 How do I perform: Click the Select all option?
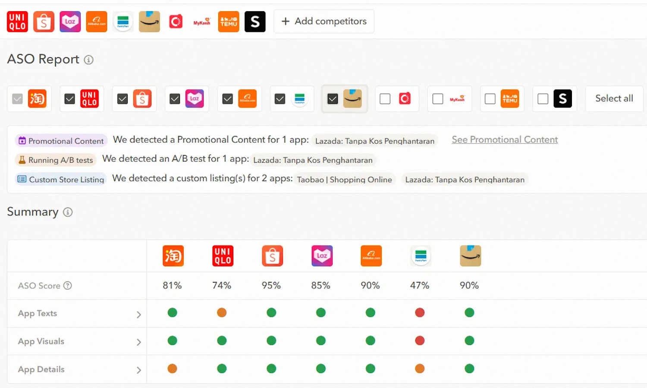coord(614,98)
